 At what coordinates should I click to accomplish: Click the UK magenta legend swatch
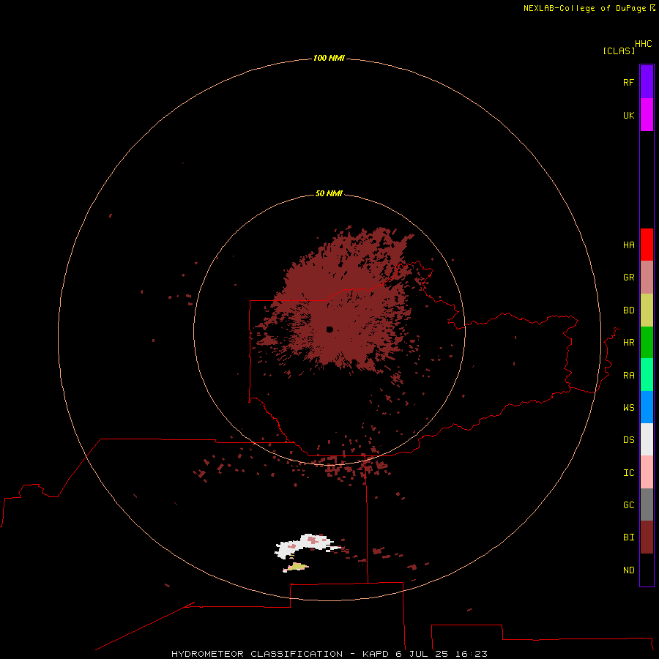(x=647, y=115)
